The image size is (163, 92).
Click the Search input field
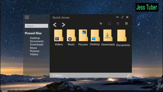36,26
